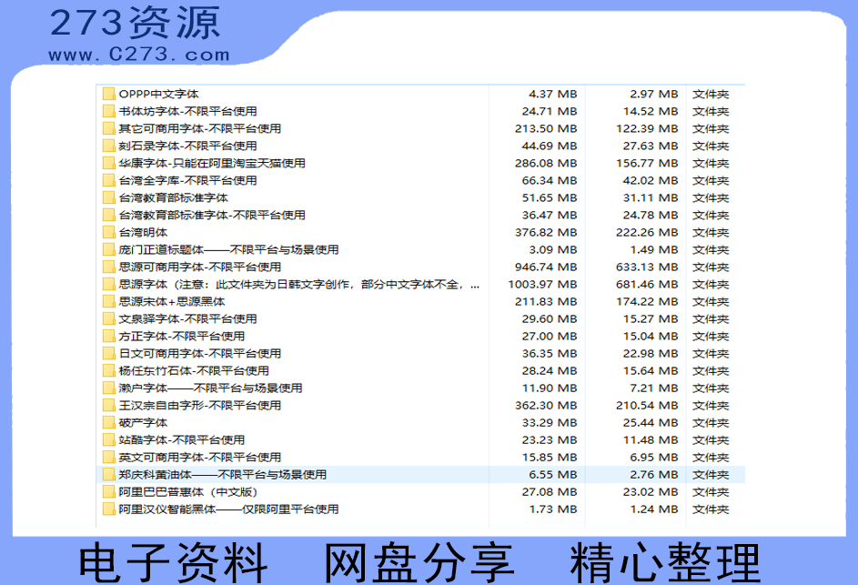Select the name 阿里汉仪智能黑体——仅限阿里平台使用
The height and width of the screenshot is (585, 858).
coord(228,509)
